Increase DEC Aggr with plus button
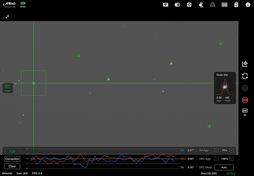This screenshot has width=254, height=176. click(x=231, y=159)
